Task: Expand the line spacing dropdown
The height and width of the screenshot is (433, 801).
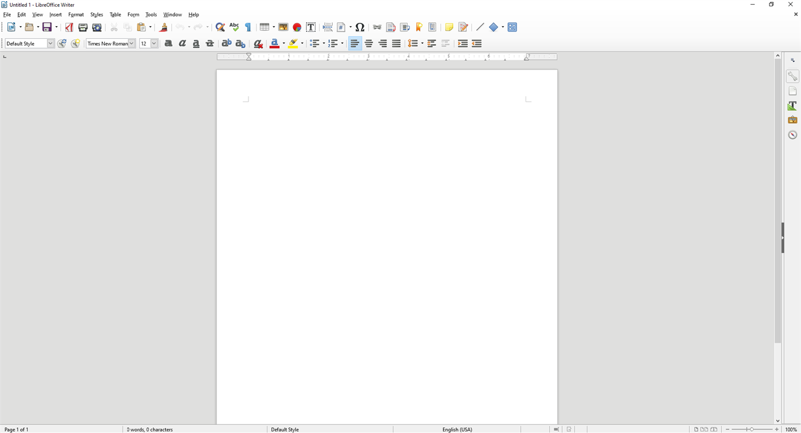Action: click(x=422, y=43)
